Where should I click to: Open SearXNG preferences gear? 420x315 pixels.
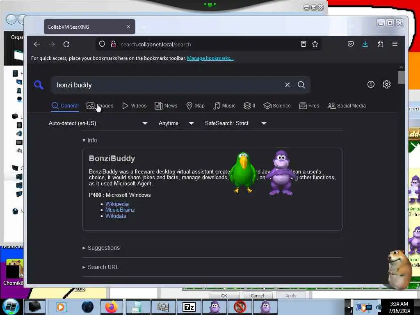(x=386, y=84)
